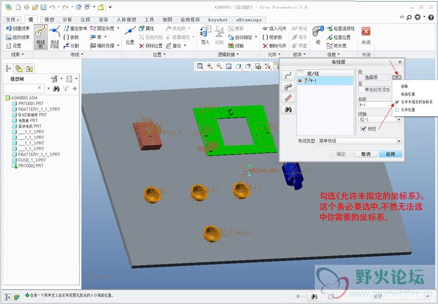Click Insert Component (插入元件)
The height and width of the screenshot is (304, 438).
click(x=274, y=28)
